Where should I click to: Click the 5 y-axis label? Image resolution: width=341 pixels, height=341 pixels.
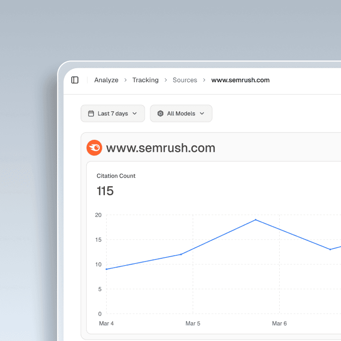tap(100, 289)
